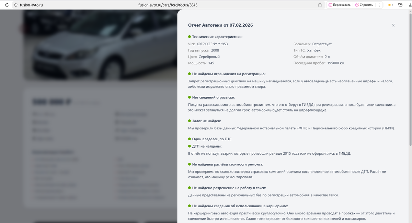Click the Пересказать button
This screenshot has height=223, width=412.
click(339, 5)
